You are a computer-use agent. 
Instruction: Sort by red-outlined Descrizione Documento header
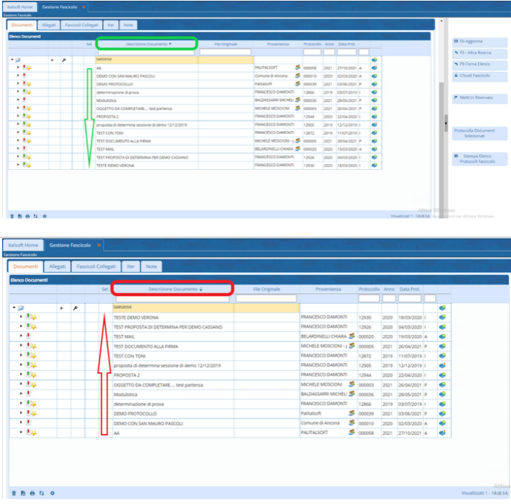tap(173, 289)
